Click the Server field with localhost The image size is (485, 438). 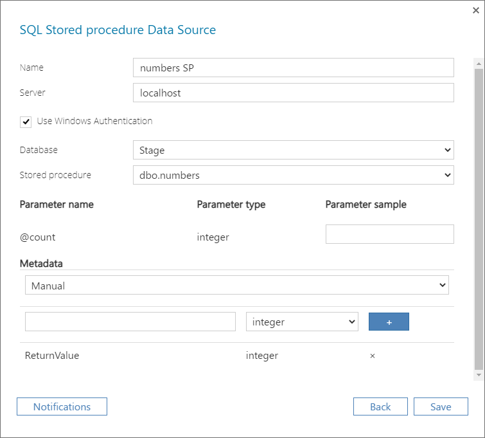[293, 93]
